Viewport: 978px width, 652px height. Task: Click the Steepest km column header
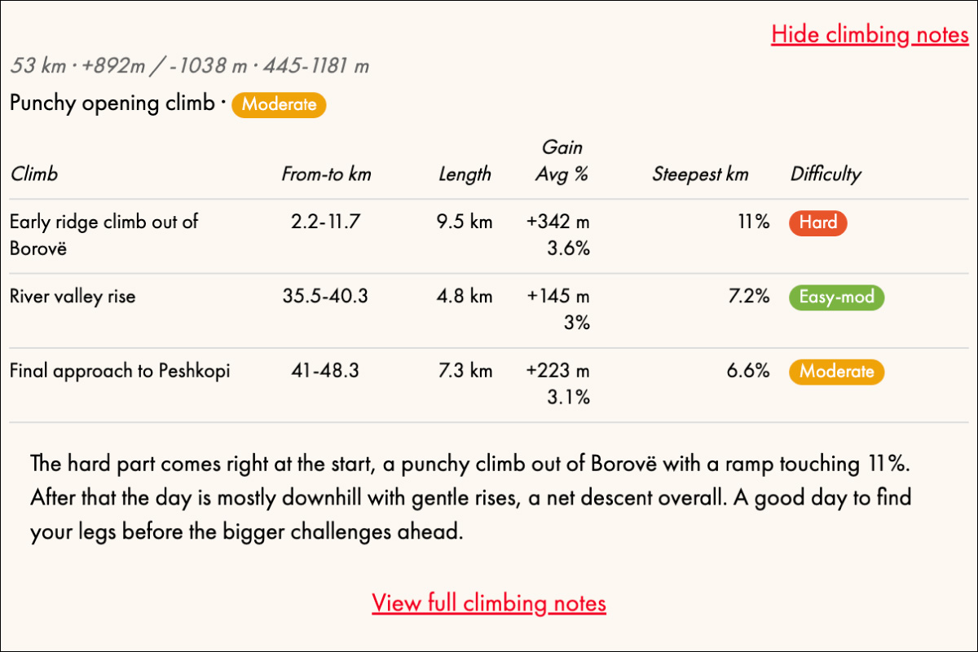coord(700,174)
